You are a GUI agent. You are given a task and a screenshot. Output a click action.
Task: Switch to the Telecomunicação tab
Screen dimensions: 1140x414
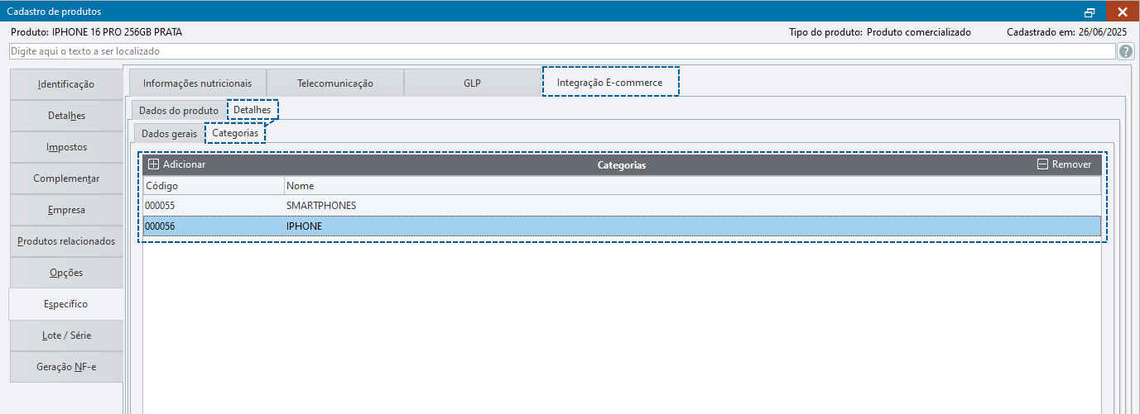point(335,83)
